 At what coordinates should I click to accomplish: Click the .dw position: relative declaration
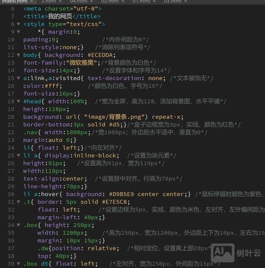[x=85, y=248]
